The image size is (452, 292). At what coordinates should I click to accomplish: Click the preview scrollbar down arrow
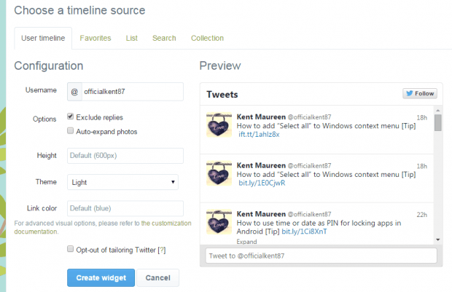438,240
